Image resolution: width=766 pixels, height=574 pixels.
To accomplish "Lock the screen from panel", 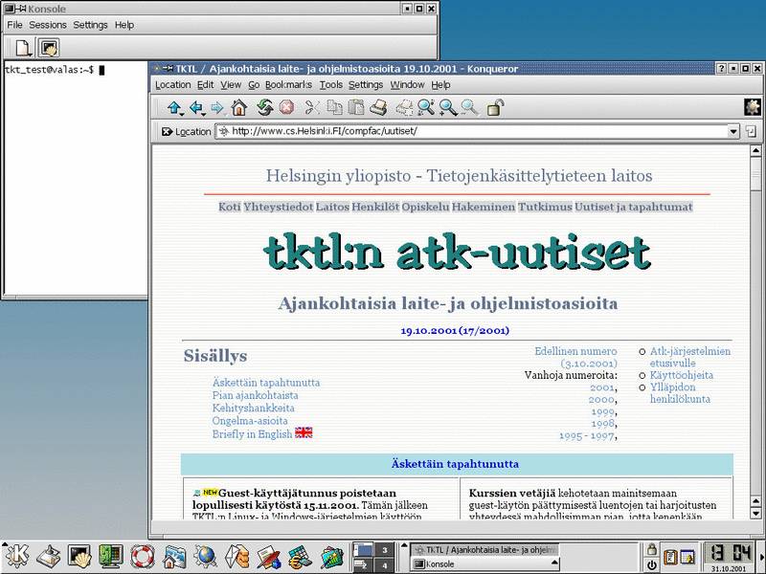I will [x=651, y=549].
